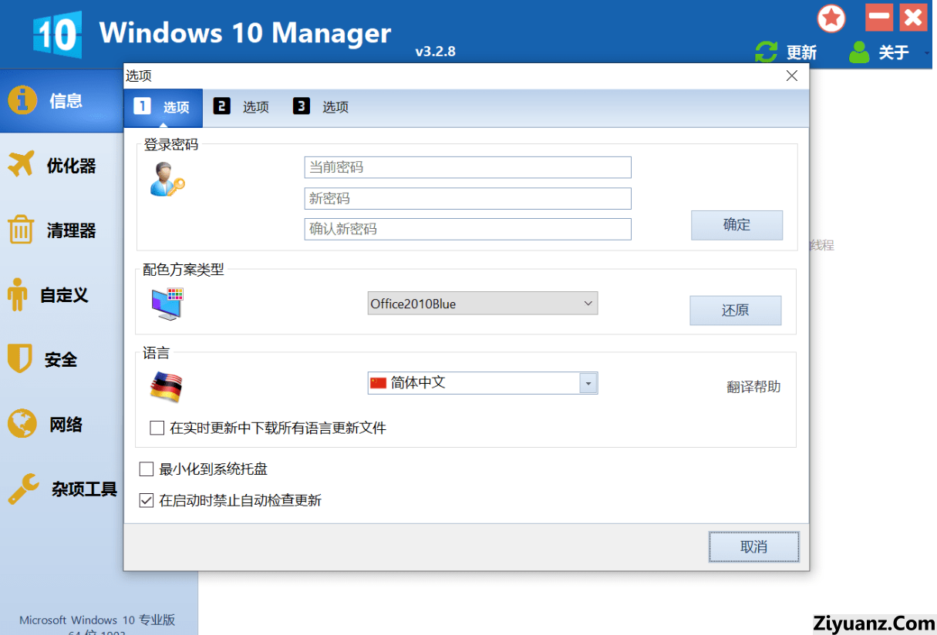Click the green 更新 refresh icon

pos(766,52)
